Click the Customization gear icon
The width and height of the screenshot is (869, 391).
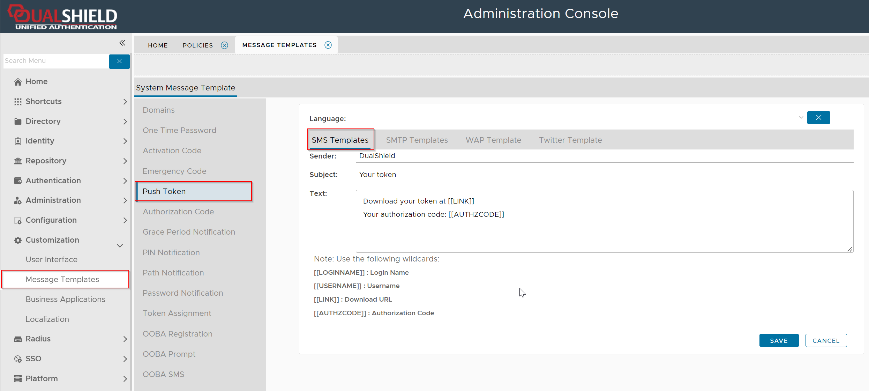(18, 240)
